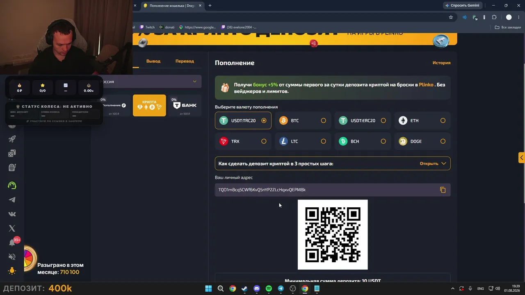Viewport: 525px width, 295px height.
Task: Open the X social link in sidebar
Action: 12,228
